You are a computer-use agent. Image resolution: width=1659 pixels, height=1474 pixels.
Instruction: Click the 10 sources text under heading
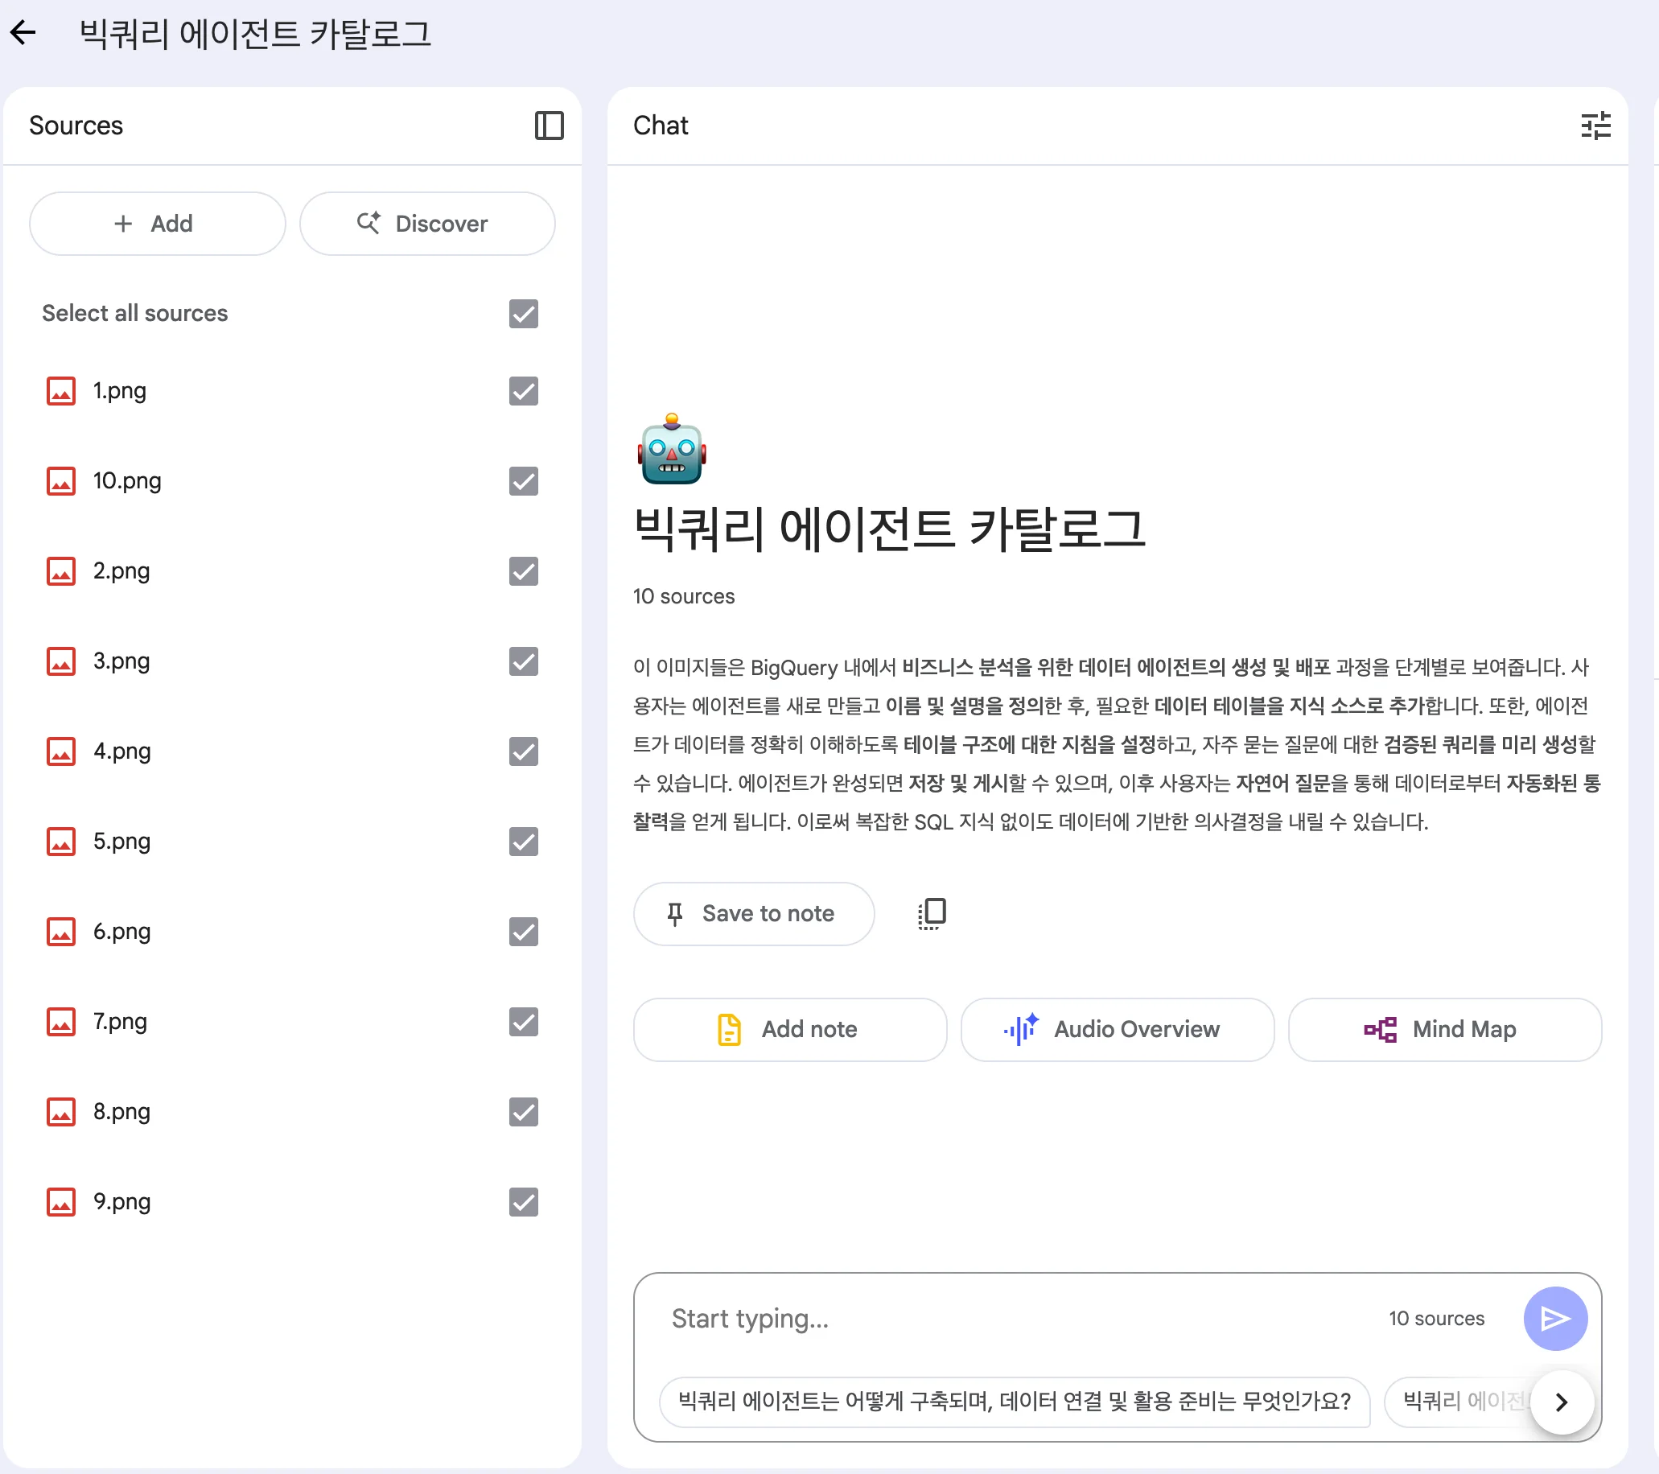(683, 596)
